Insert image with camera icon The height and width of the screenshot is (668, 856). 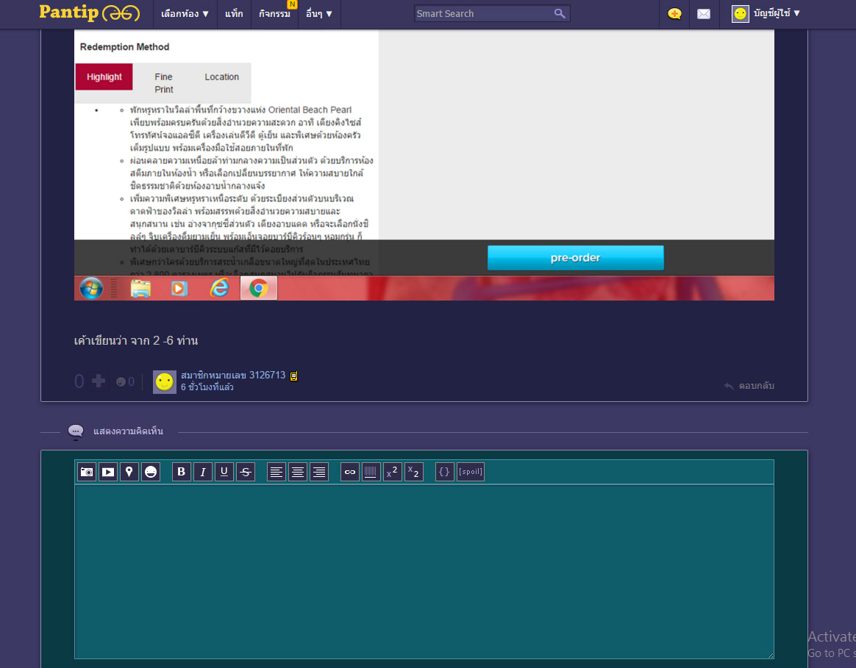click(87, 472)
